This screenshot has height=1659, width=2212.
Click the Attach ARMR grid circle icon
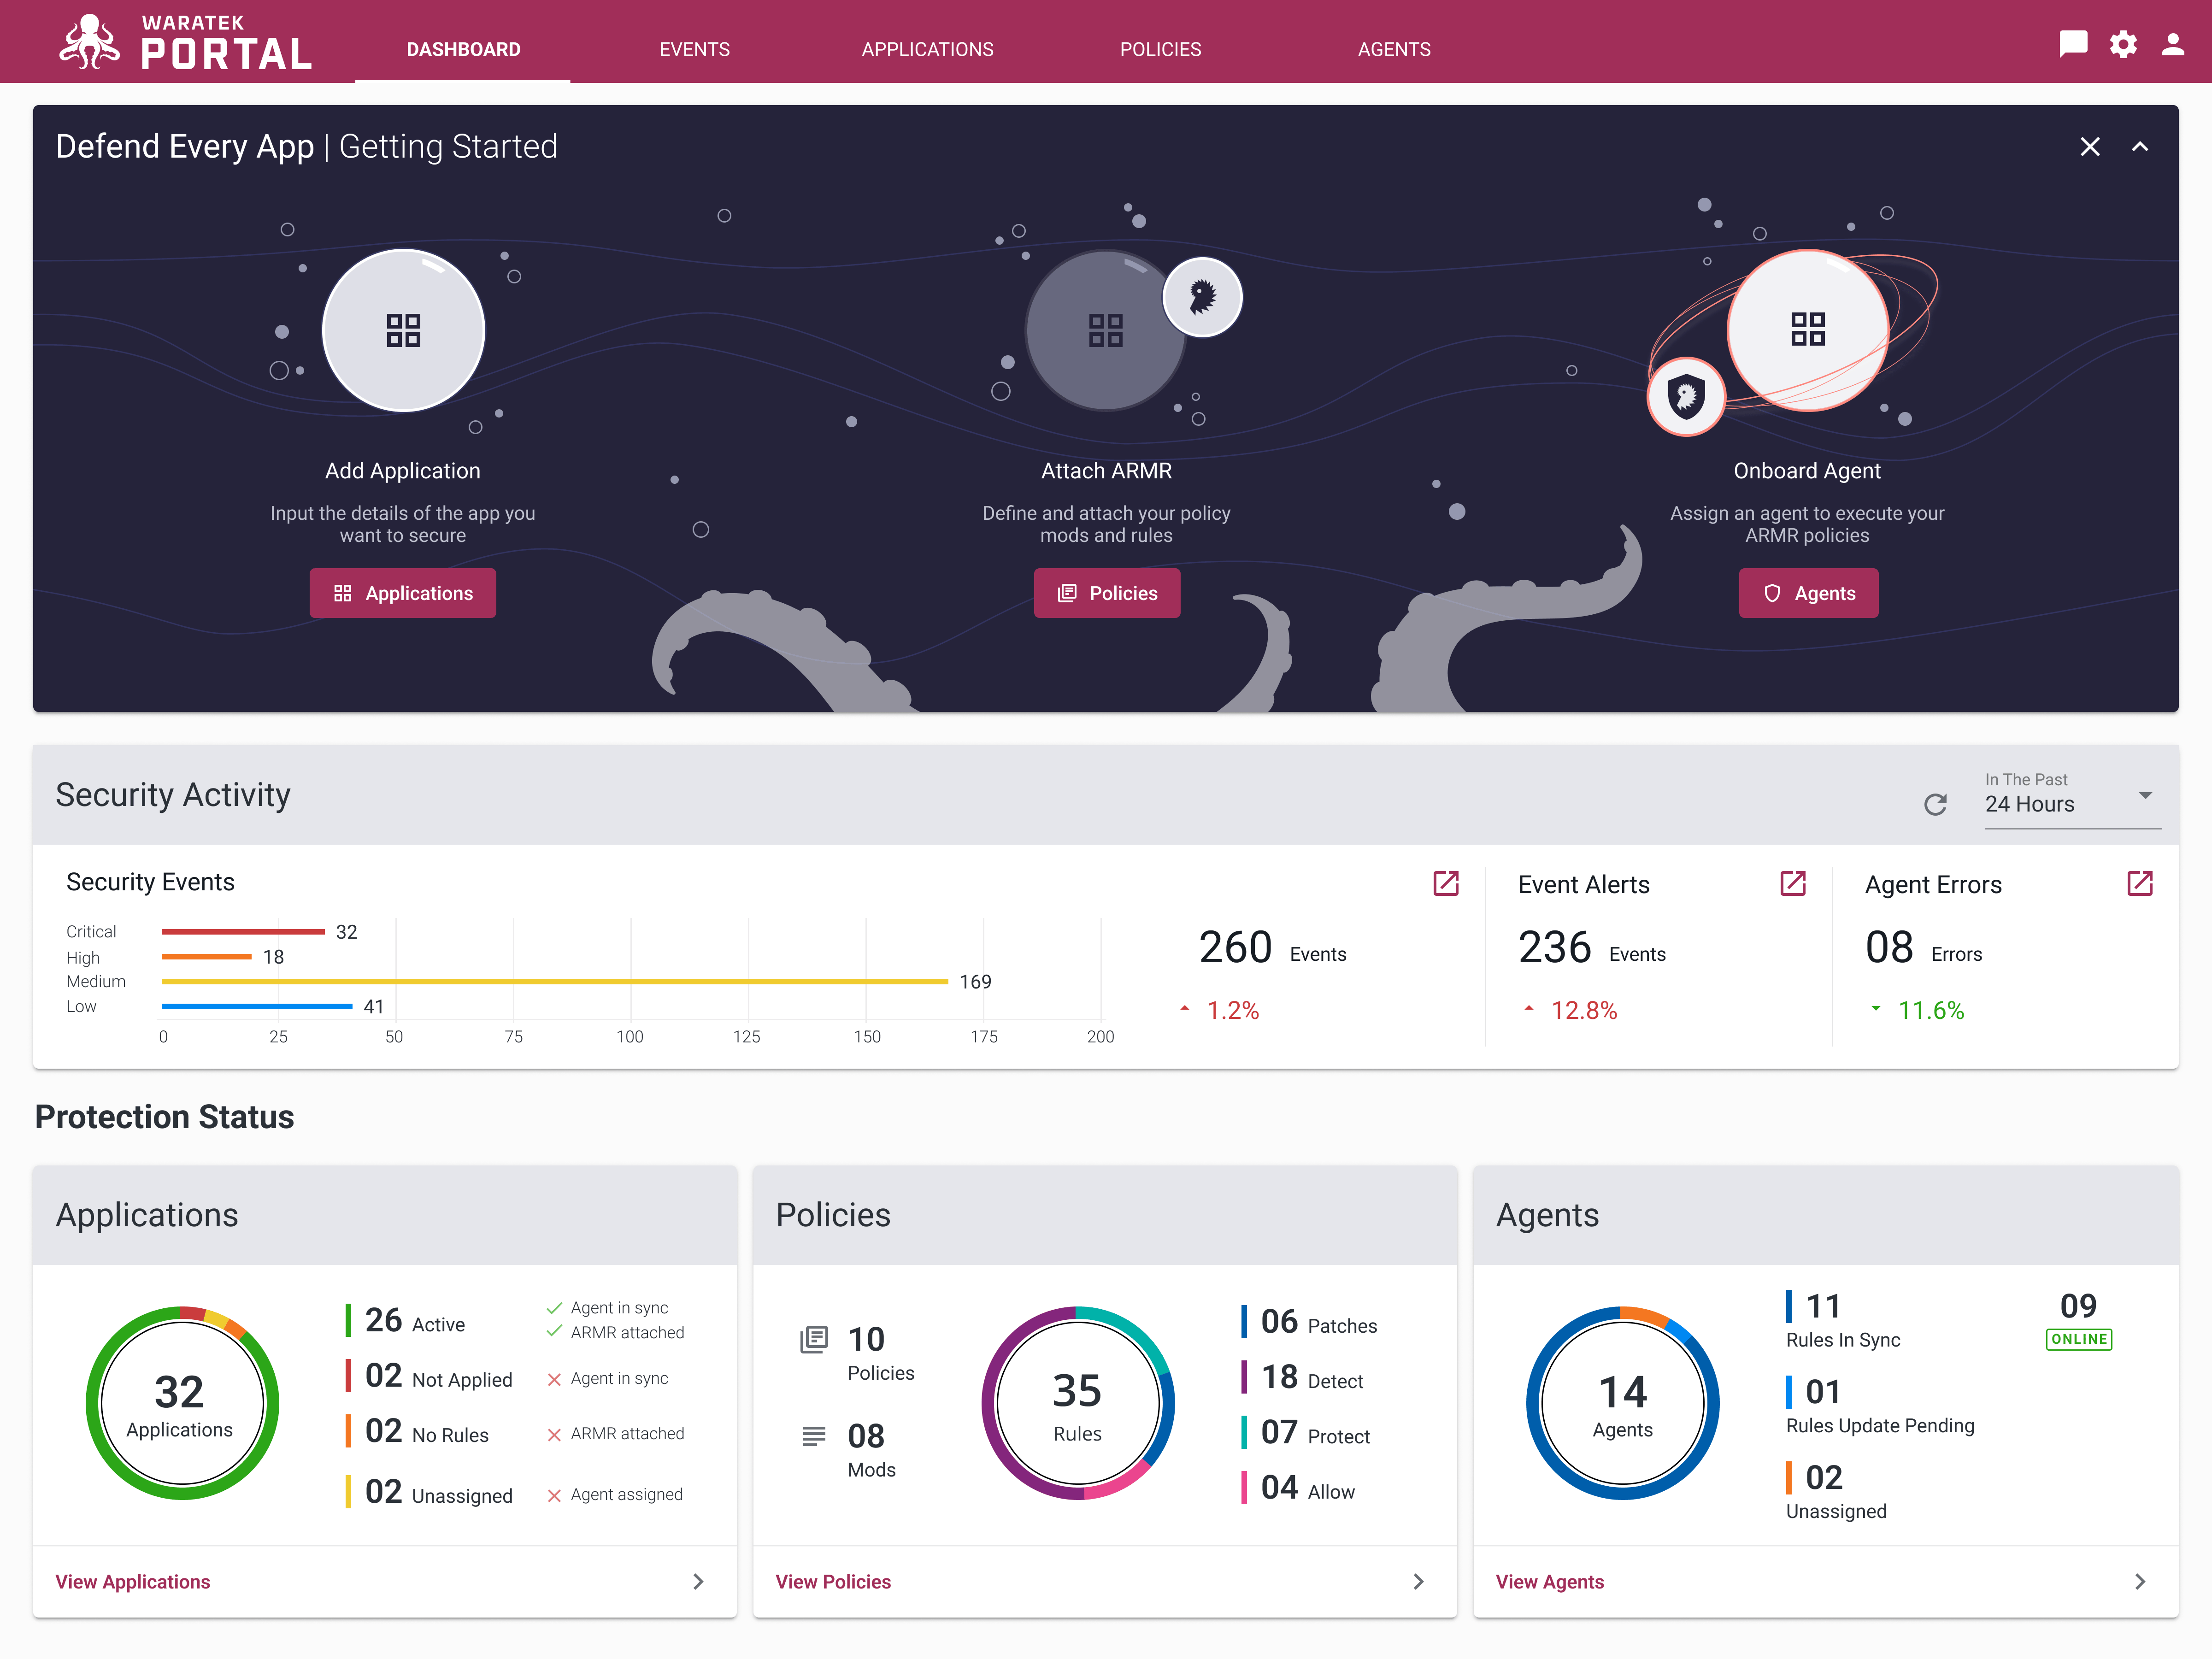click(x=1105, y=330)
